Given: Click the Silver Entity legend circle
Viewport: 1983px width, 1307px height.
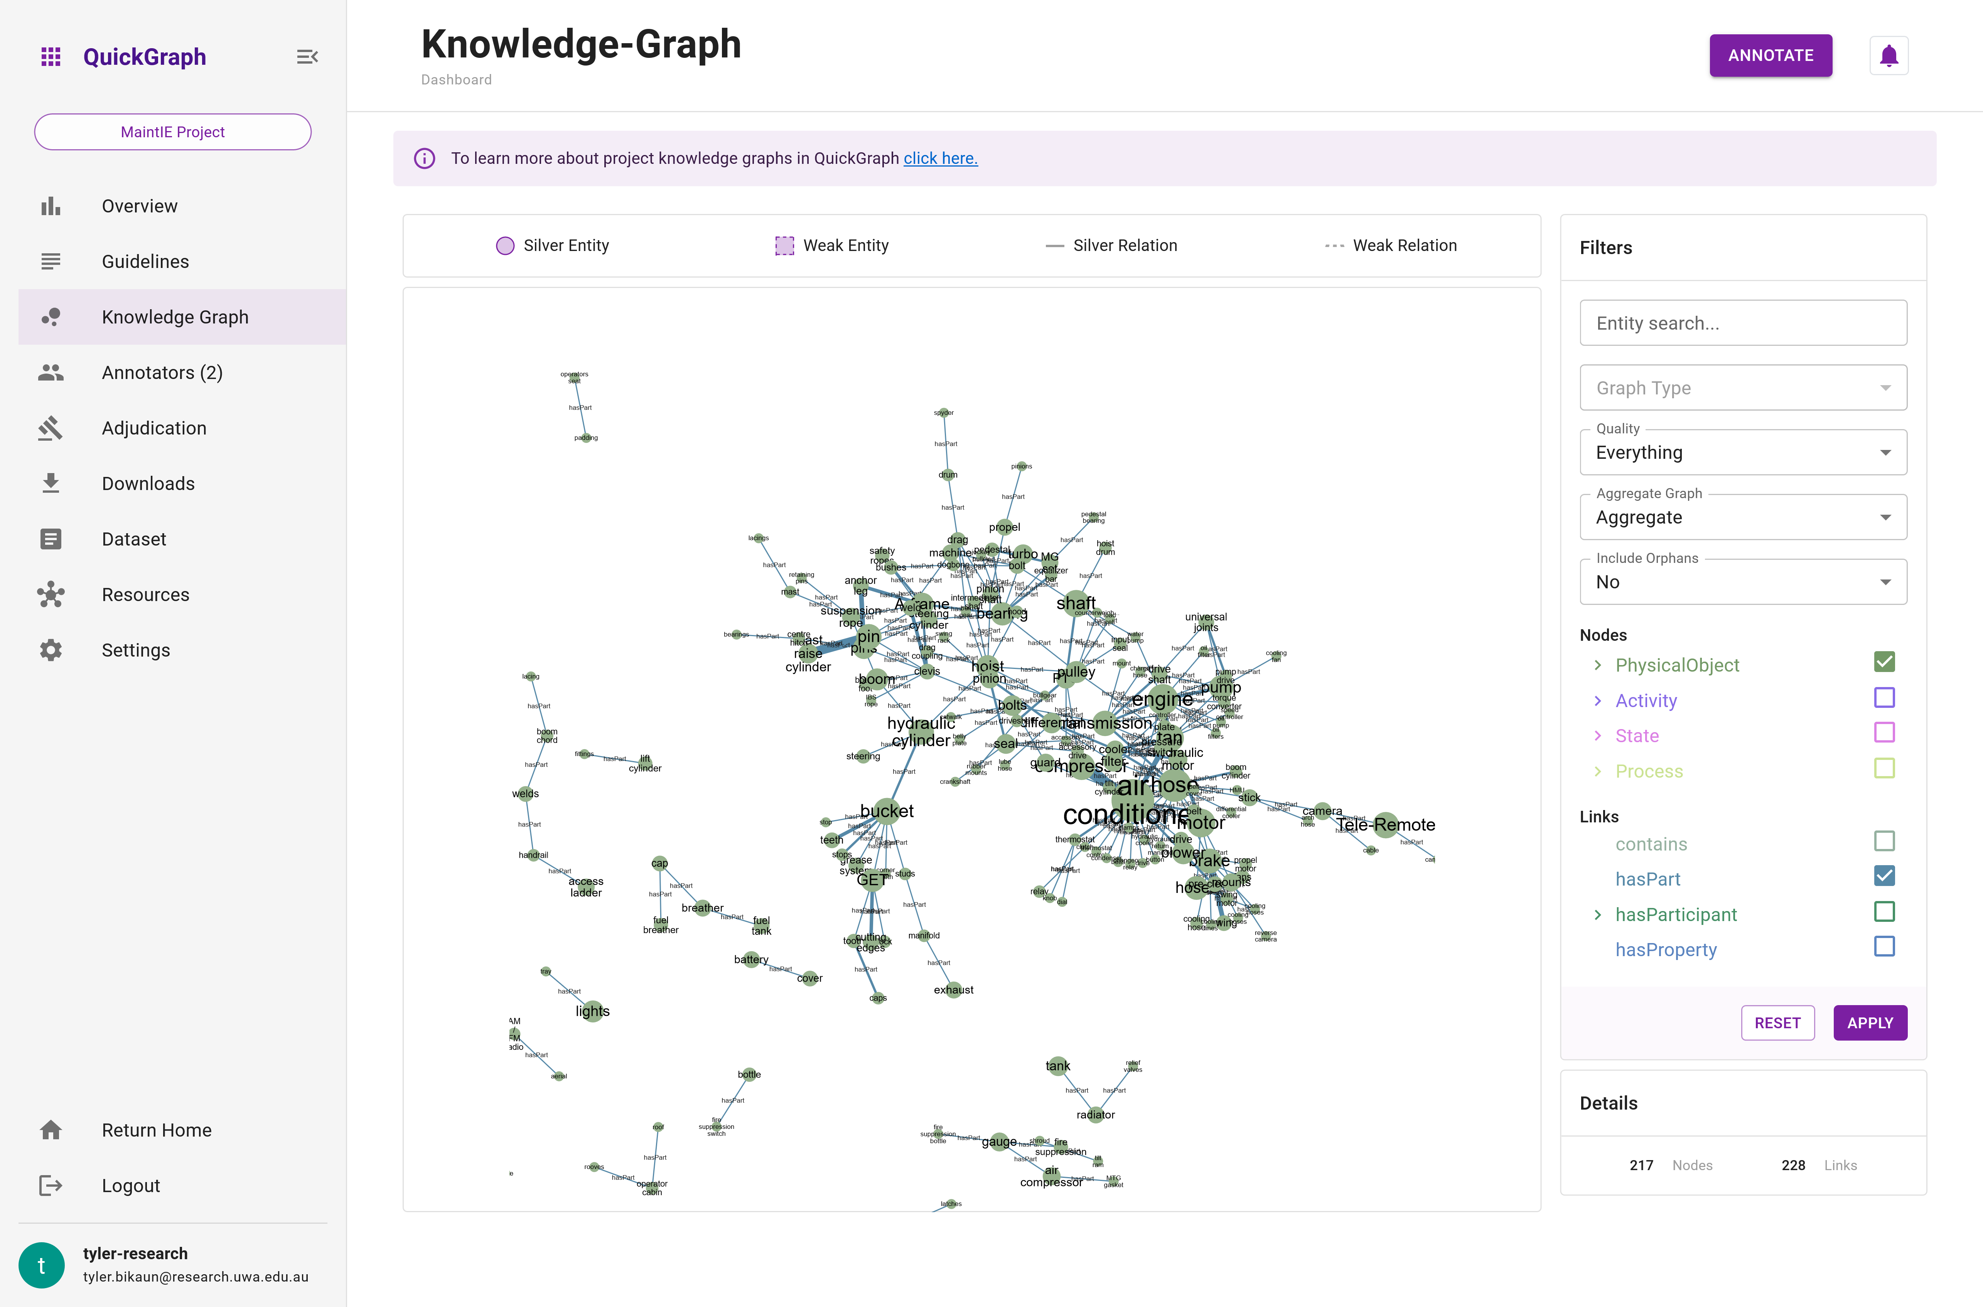Looking at the screenshot, I should [504, 245].
